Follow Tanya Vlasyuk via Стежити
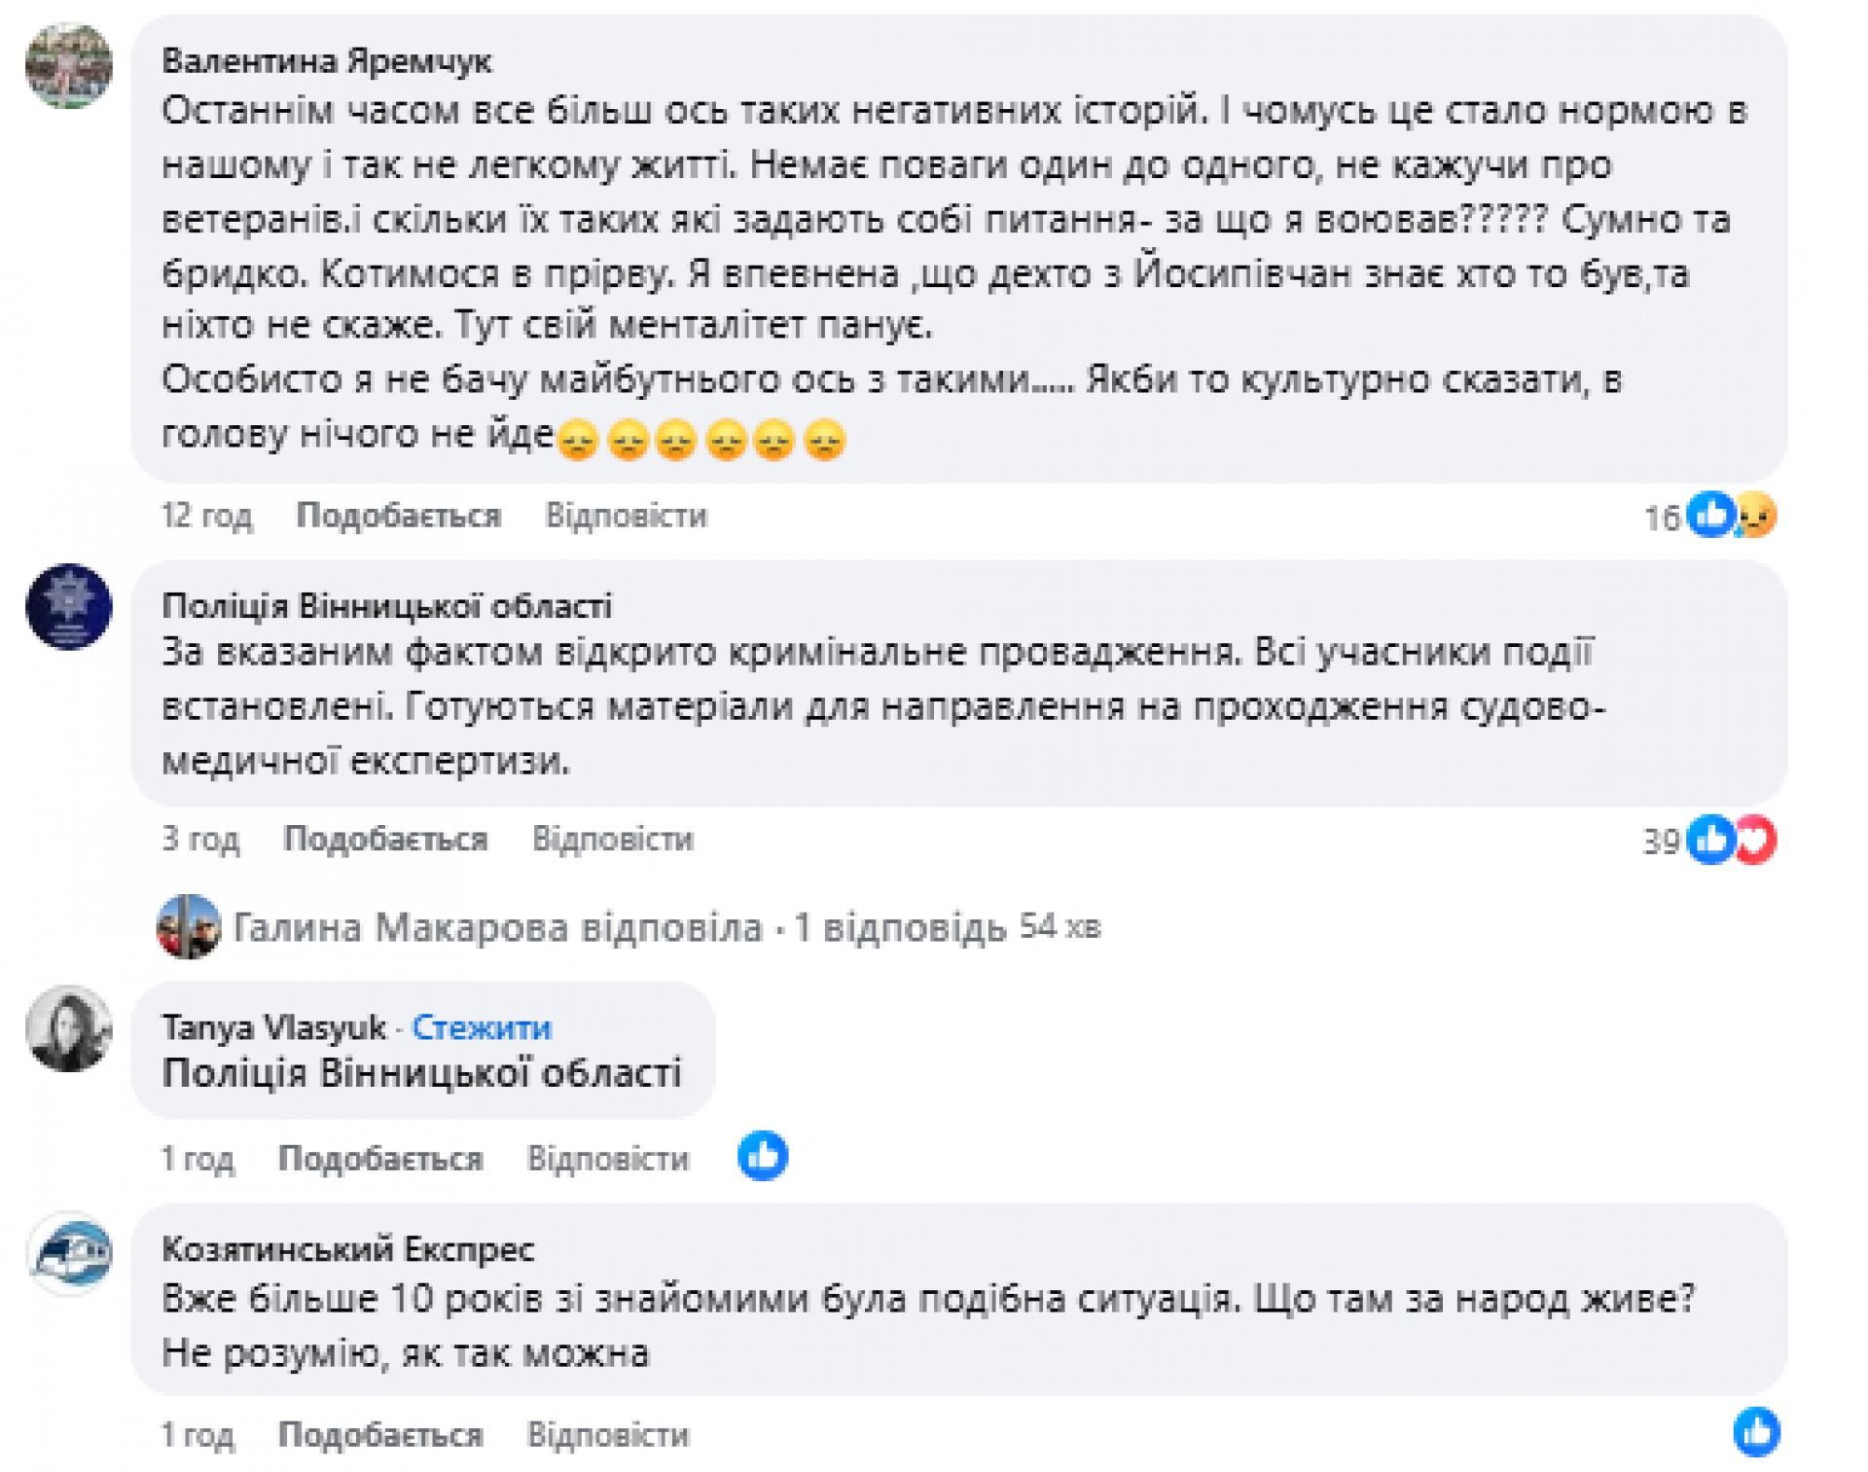The image size is (1868, 1472). (482, 1027)
